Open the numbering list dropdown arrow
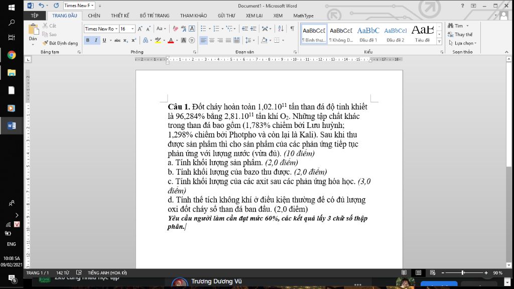 222,29
